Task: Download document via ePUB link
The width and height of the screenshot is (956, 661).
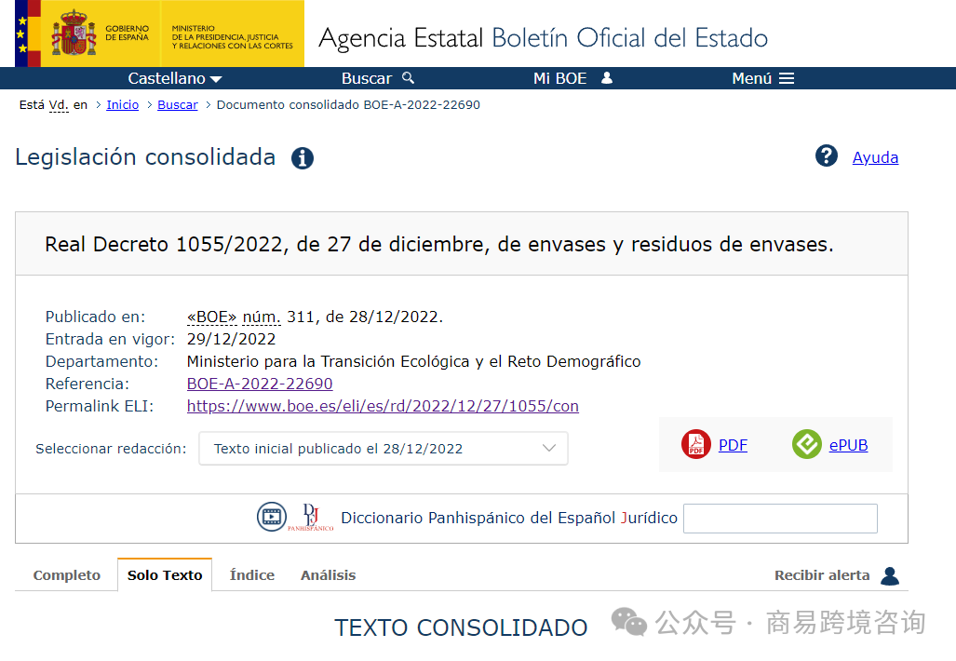Action: click(848, 445)
